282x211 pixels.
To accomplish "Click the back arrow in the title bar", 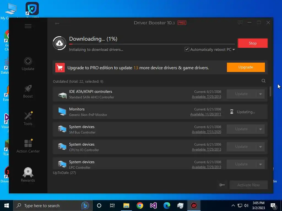I will pyautogui.click(x=57, y=23).
